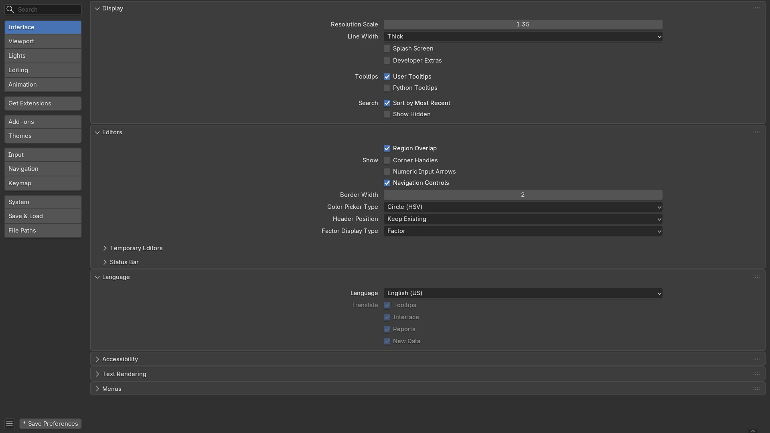Click in the Search input field
770x433 pixels.
pos(43,9)
